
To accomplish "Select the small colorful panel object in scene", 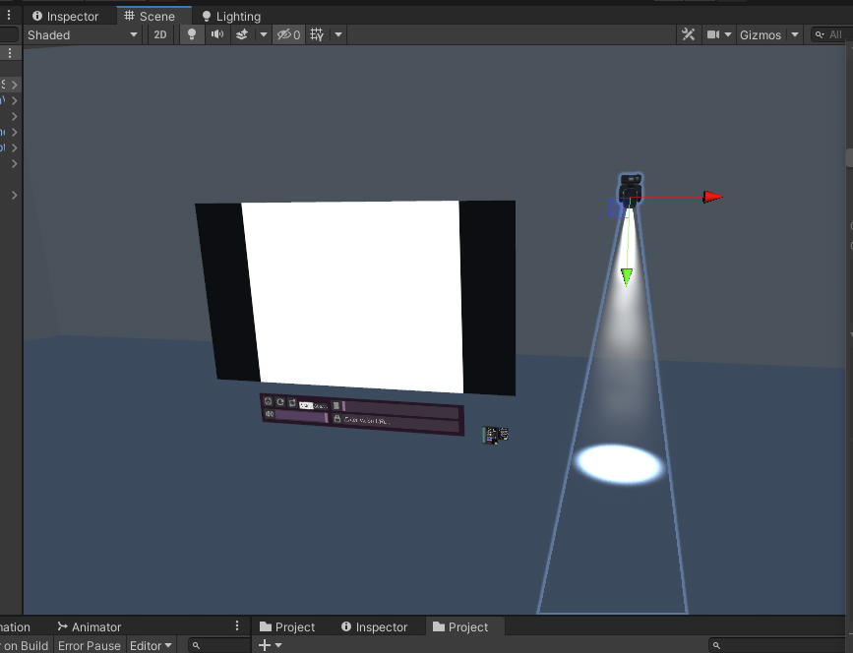I will [x=495, y=435].
